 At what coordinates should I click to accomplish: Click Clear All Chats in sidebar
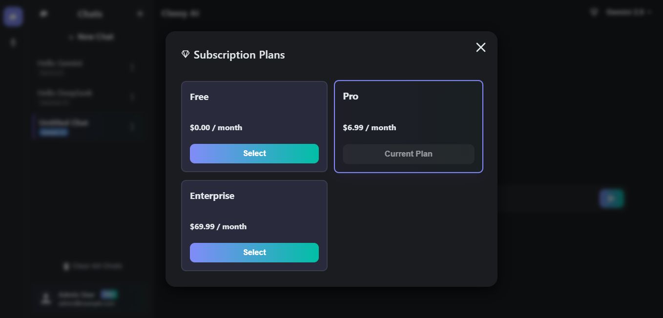pyautogui.click(x=93, y=266)
